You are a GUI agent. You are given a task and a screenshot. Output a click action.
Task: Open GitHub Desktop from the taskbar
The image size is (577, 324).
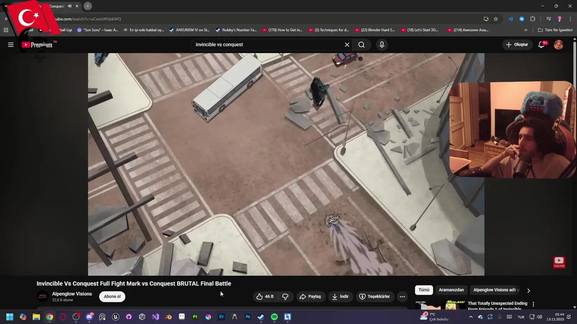pos(129,317)
